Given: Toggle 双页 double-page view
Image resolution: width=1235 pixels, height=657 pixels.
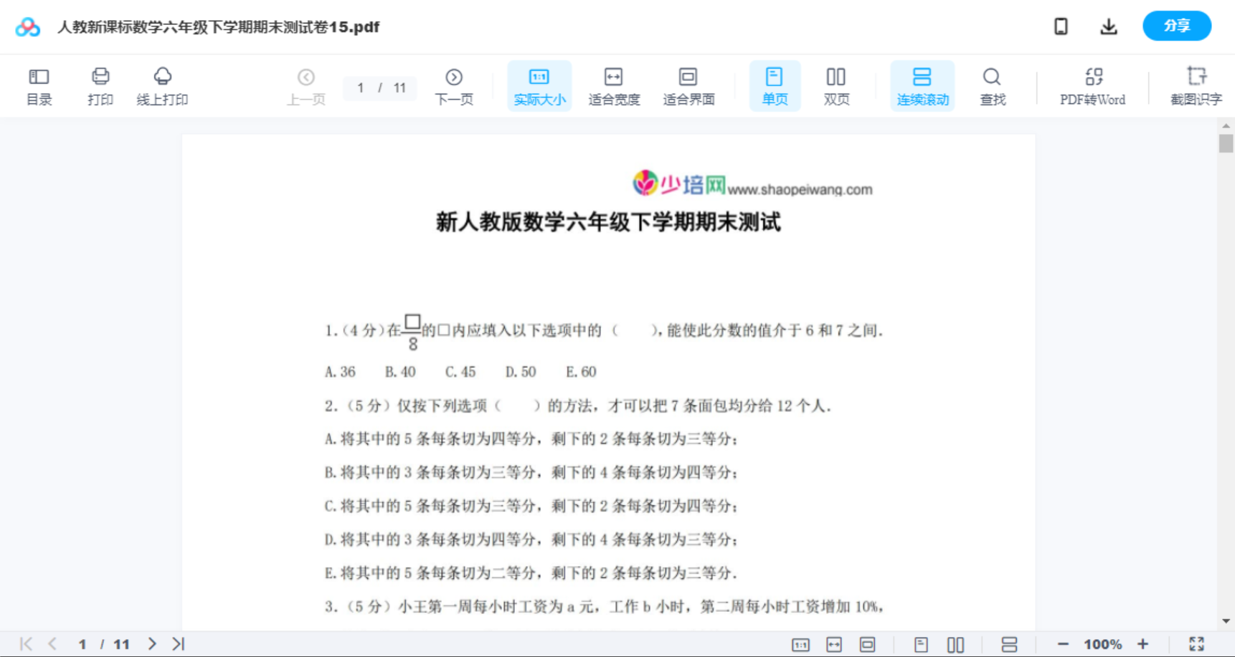Looking at the screenshot, I should [x=836, y=85].
